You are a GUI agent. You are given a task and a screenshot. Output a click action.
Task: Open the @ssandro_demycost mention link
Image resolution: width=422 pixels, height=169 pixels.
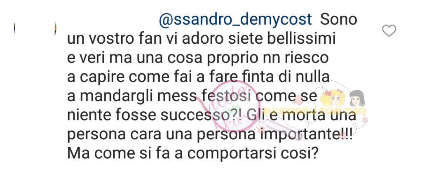click(x=235, y=20)
